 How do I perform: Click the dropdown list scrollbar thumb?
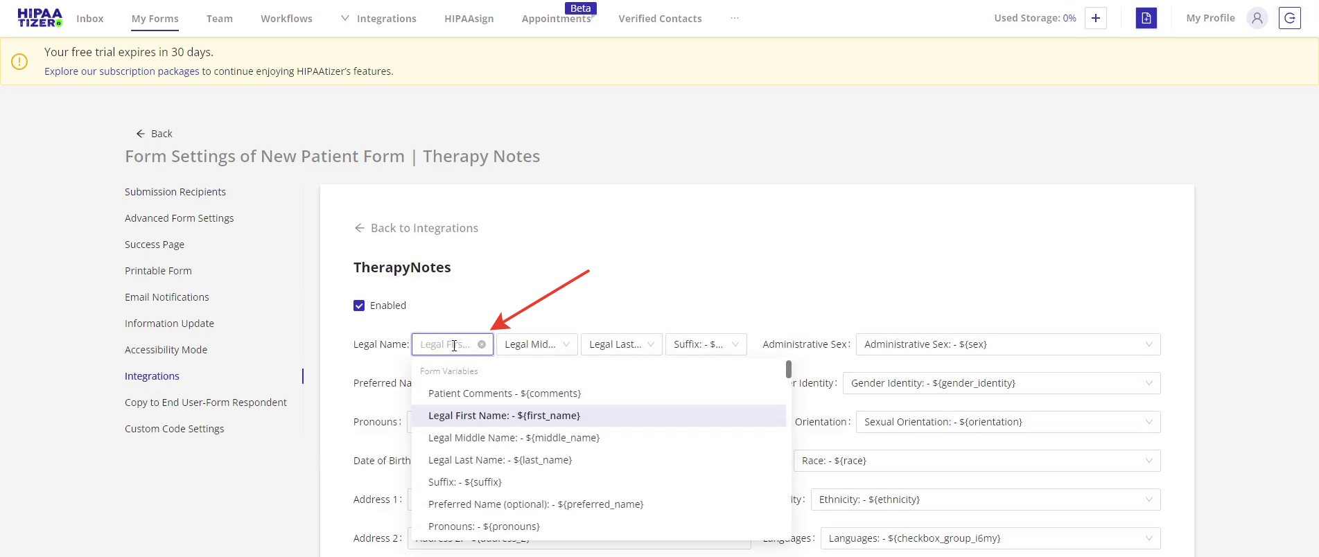[x=789, y=369]
